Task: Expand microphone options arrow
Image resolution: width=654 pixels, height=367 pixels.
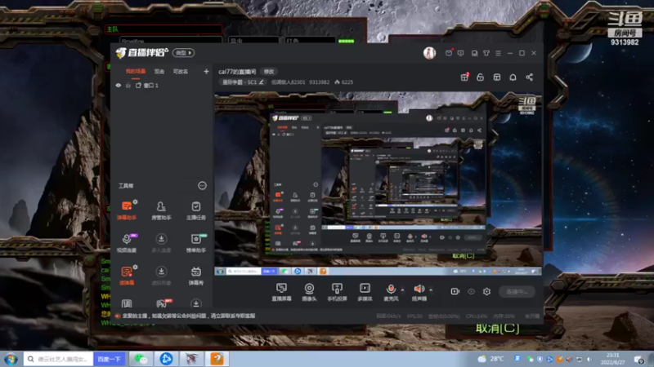Action: pyautogui.click(x=402, y=290)
